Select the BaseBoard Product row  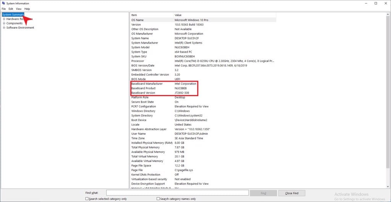click(x=203, y=88)
